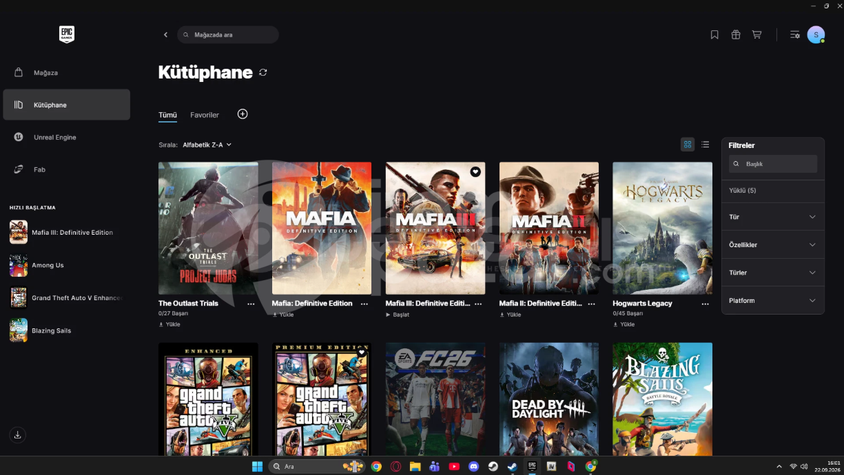844x475 pixels.
Task: Open the Windows Start menu
Action: [257, 466]
